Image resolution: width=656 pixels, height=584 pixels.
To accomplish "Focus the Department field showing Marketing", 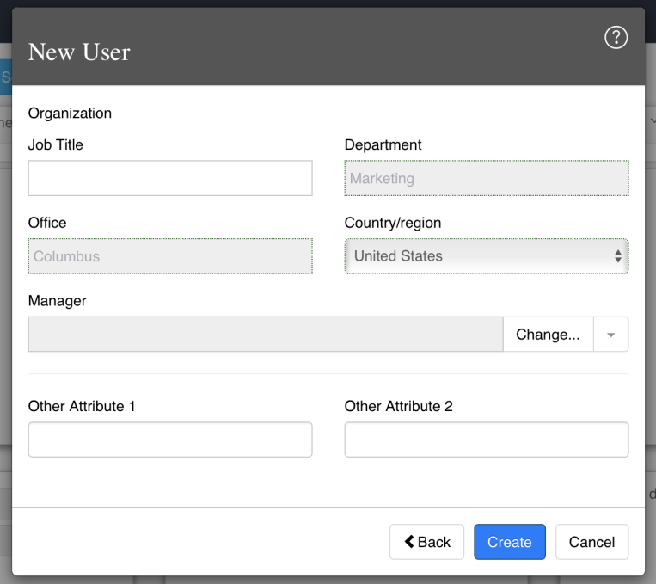I will (x=486, y=178).
